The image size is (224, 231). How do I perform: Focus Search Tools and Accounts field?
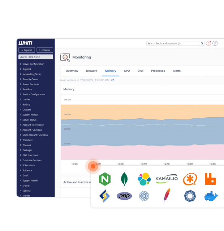(175, 43)
